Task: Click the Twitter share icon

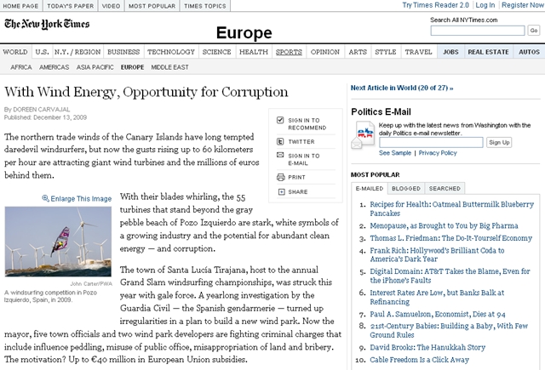Action: pos(280,141)
